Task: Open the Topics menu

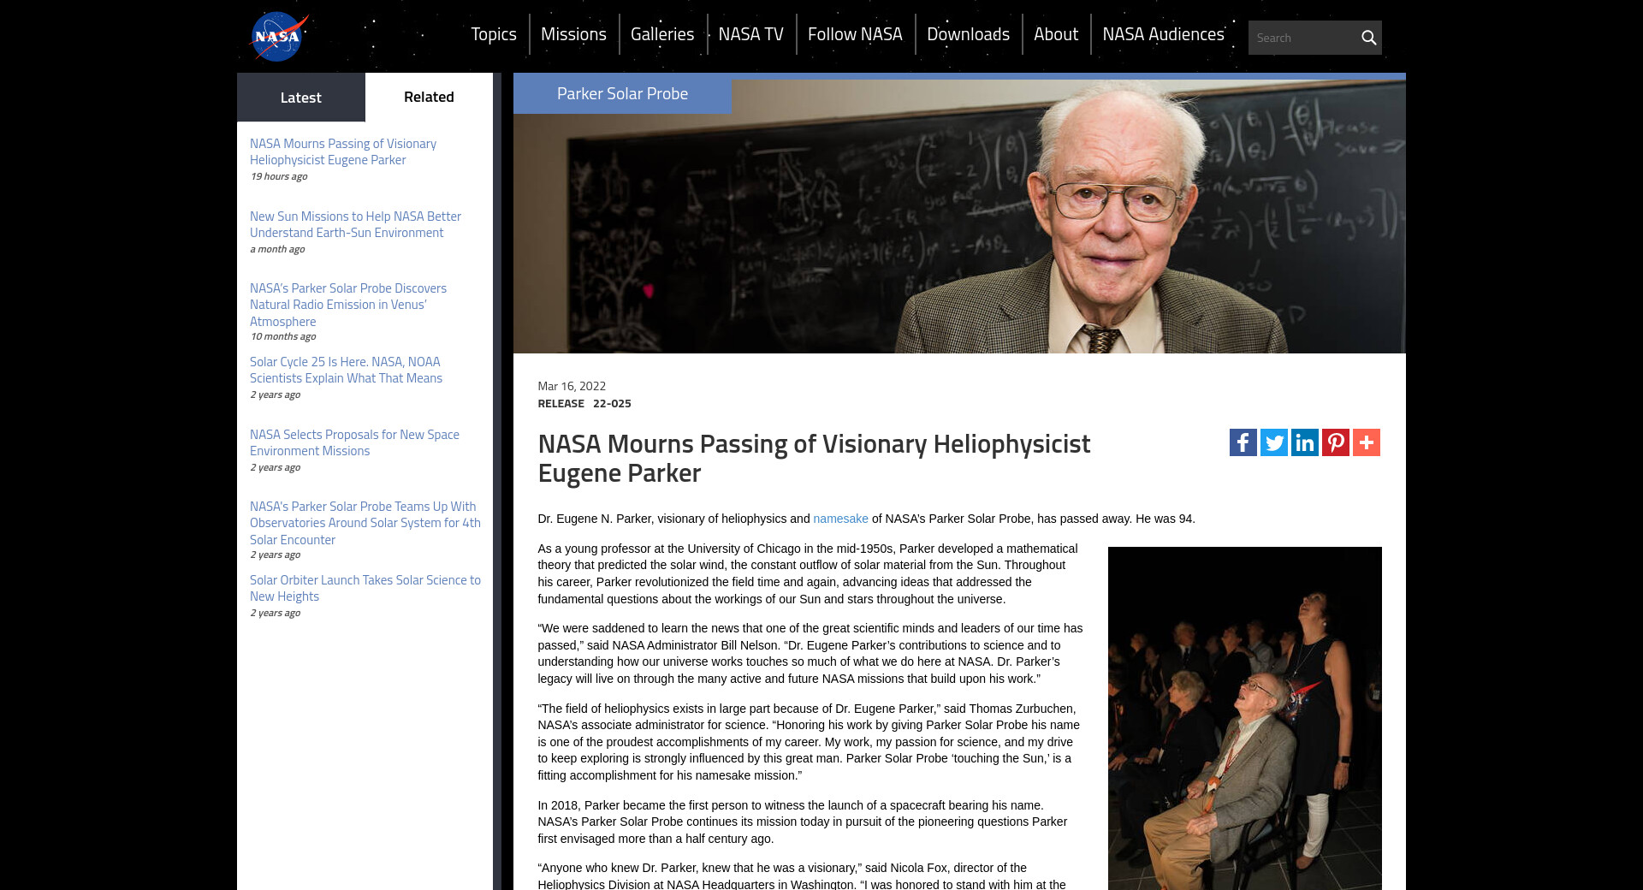Action: pos(493,34)
